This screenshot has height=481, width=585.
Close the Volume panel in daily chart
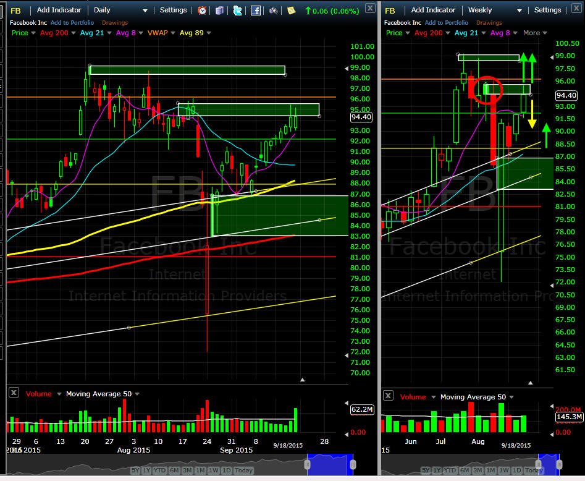click(14, 393)
